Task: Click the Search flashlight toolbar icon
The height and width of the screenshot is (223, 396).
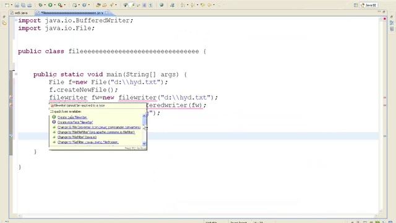Action: [x=111, y=5]
